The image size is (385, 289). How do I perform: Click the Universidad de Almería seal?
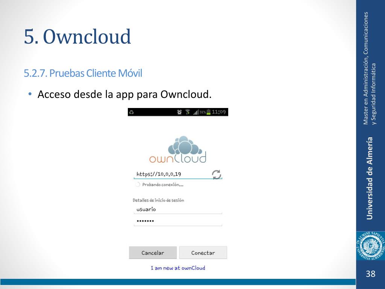click(x=370, y=246)
